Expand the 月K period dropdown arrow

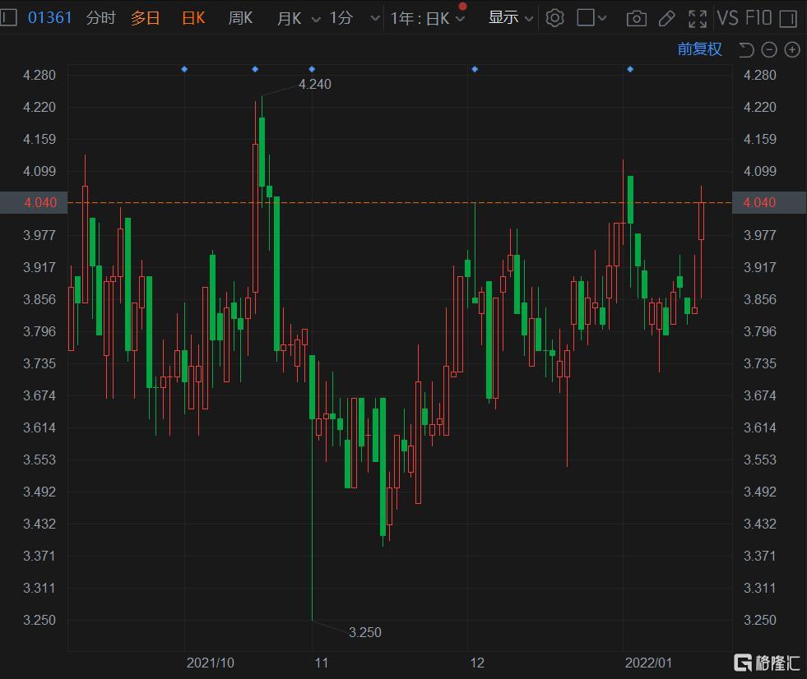pos(316,19)
